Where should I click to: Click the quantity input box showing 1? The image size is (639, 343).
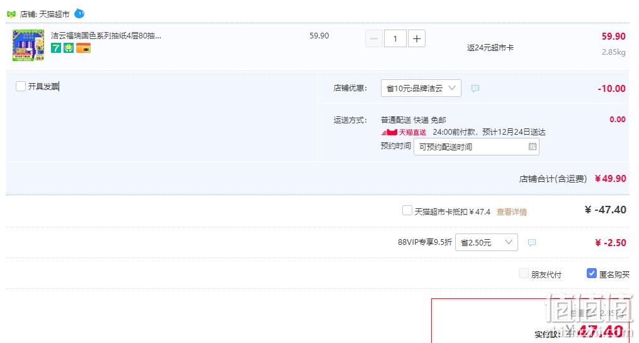coord(395,38)
